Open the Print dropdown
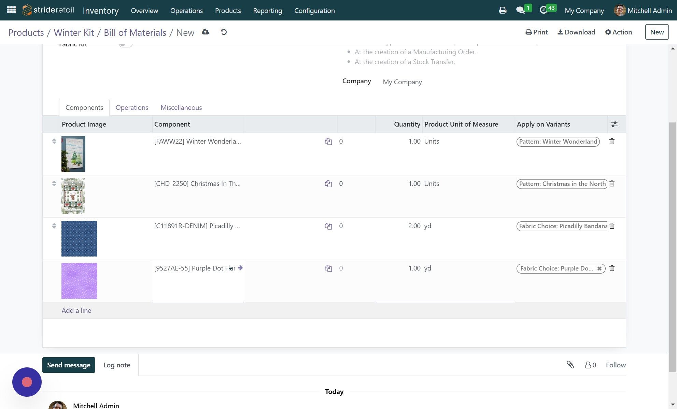Screen dimensions: 677x409 point(536,32)
